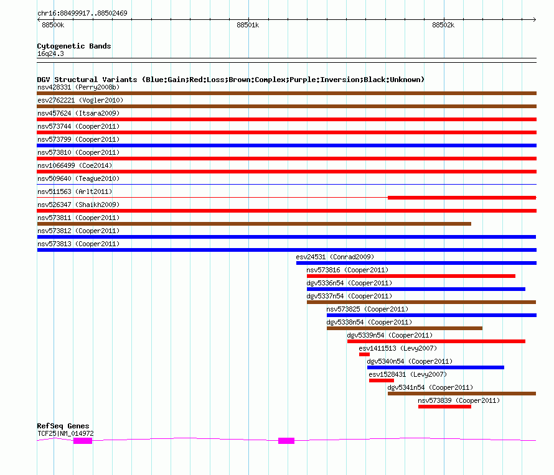Screen dimensions: 554x475
Task: Click the blue dgv5340n54 bar
Action: tap(436, 367)
